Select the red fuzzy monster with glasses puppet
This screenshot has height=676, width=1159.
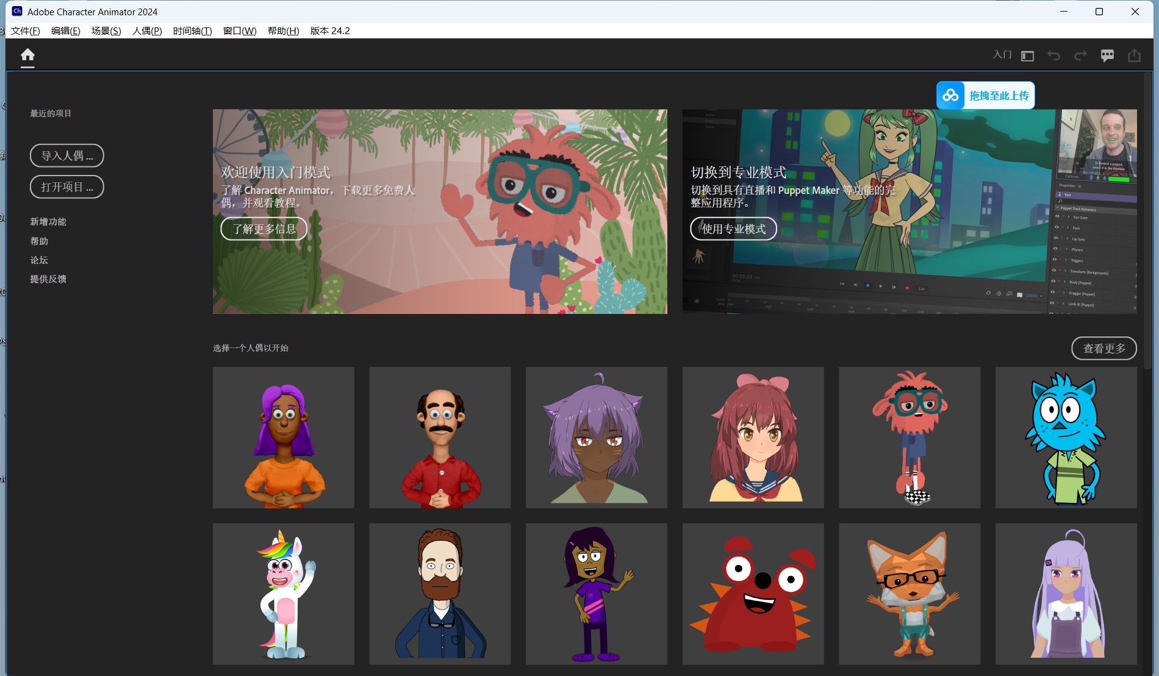910,438
